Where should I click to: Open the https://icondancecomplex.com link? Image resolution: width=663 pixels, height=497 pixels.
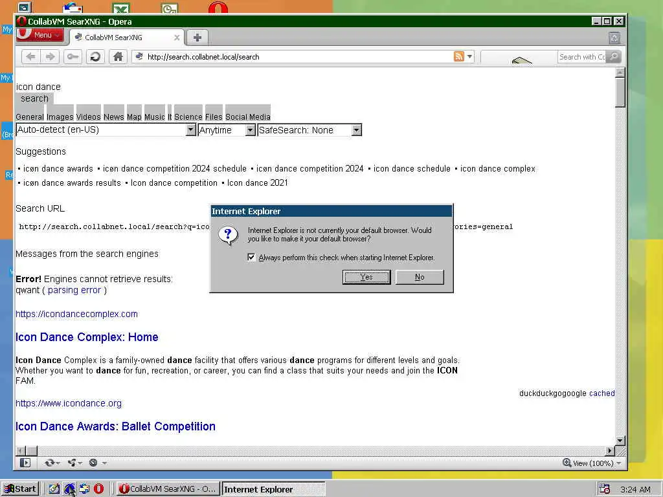click(76, 314)
